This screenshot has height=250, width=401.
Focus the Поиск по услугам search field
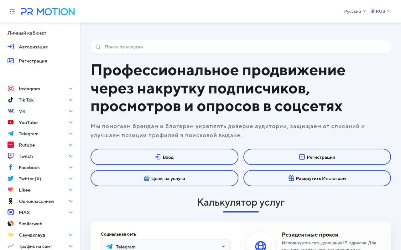point(241,47)
